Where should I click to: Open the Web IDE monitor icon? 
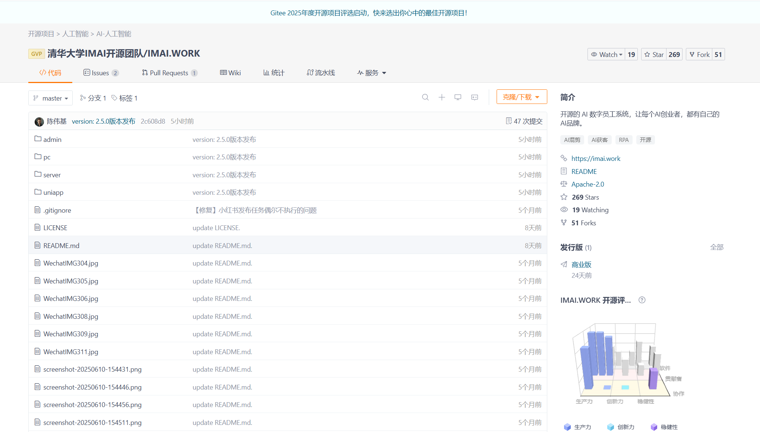coord(458,97)
